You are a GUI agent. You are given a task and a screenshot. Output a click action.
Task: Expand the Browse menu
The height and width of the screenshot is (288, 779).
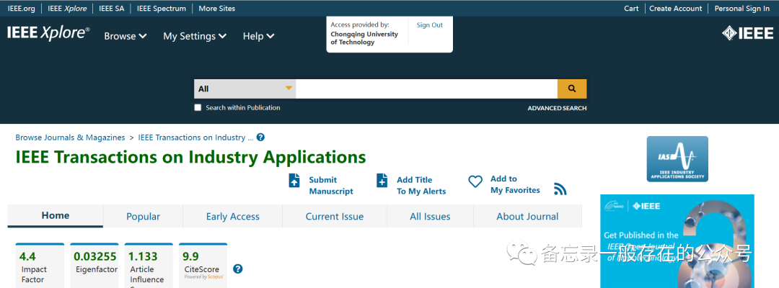click(x=126, y=36)
